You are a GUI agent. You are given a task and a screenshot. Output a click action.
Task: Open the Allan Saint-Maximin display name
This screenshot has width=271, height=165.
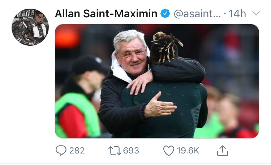click(x=106, y=14)
